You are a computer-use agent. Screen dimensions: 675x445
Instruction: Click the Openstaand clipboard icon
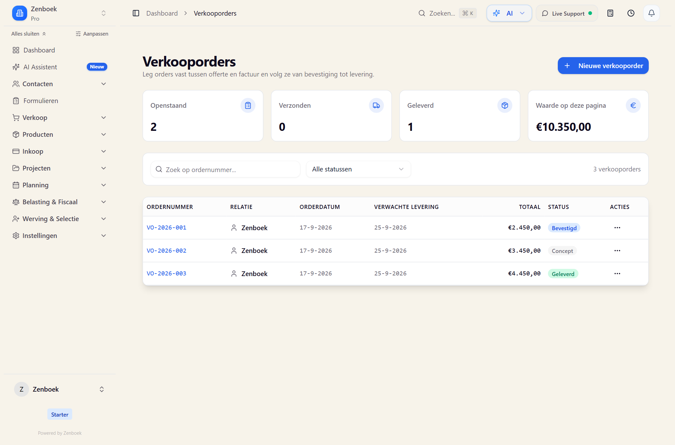[x=248, y=106]
